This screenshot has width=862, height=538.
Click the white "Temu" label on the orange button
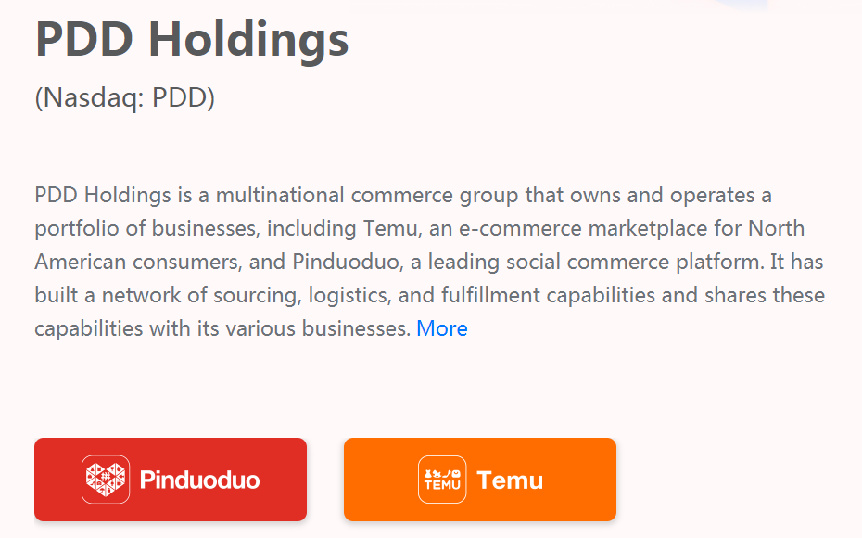[510, 480]
